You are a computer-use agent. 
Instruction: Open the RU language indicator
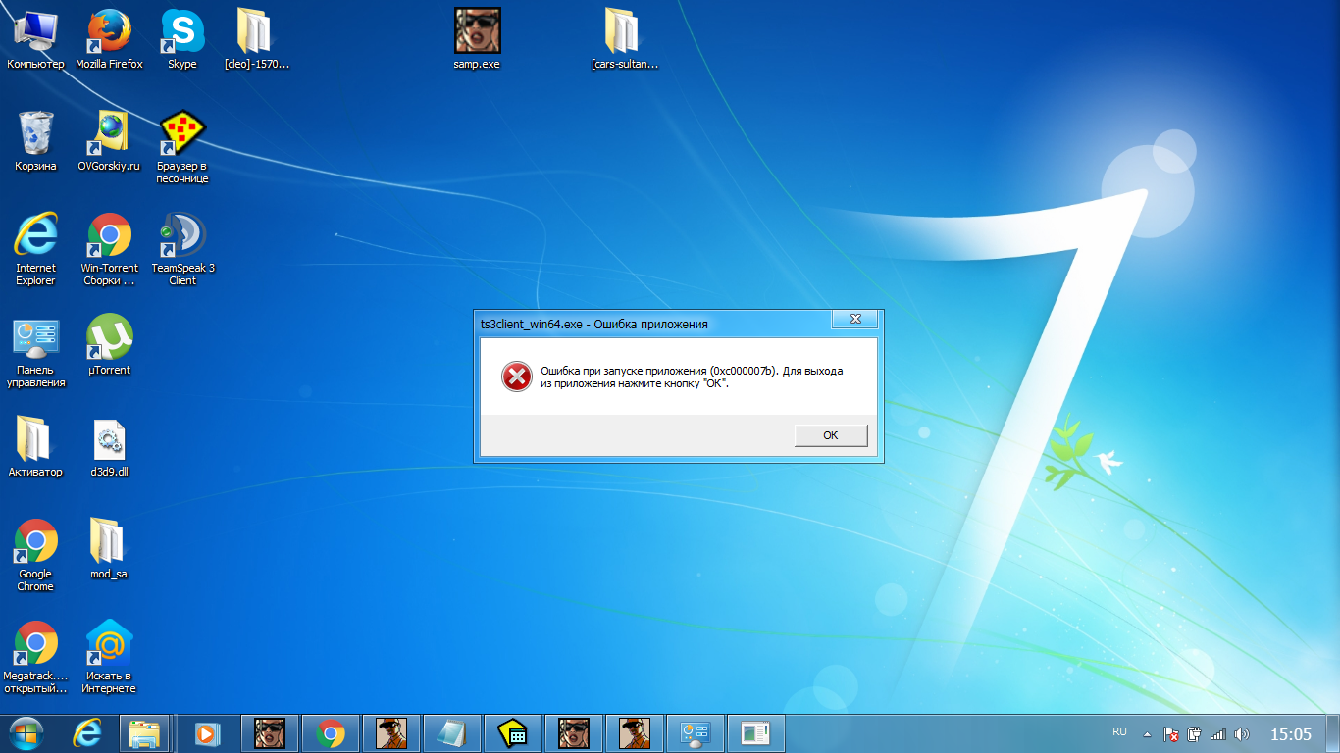pyautogui.click(x=1119, y=732)
